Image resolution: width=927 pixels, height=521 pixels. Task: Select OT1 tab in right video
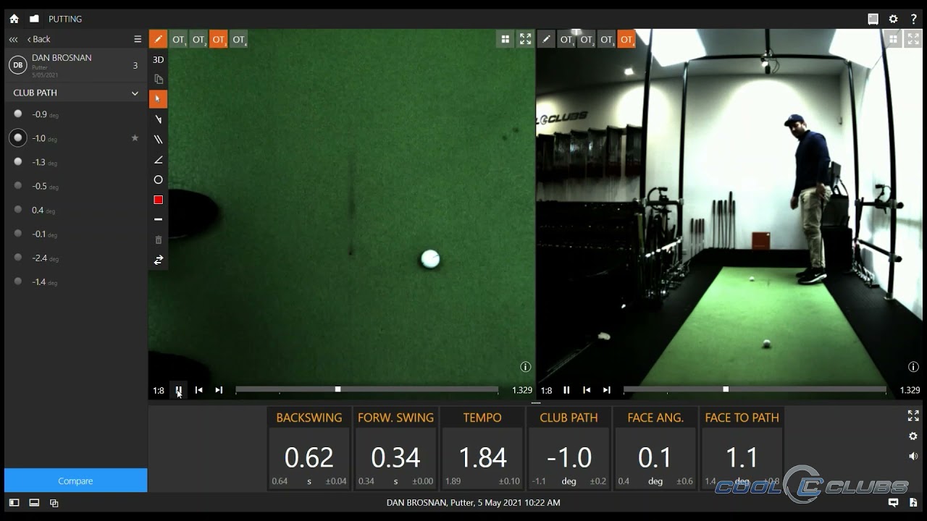tap(566, 40)
